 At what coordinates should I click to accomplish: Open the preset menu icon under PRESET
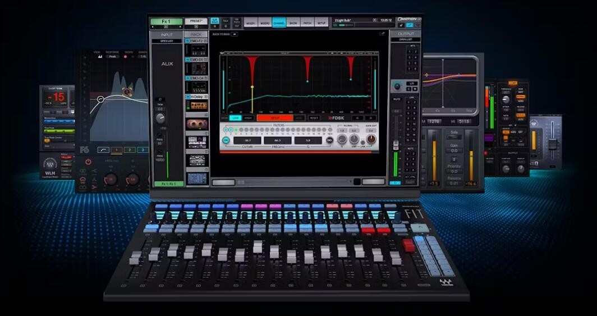196,27
